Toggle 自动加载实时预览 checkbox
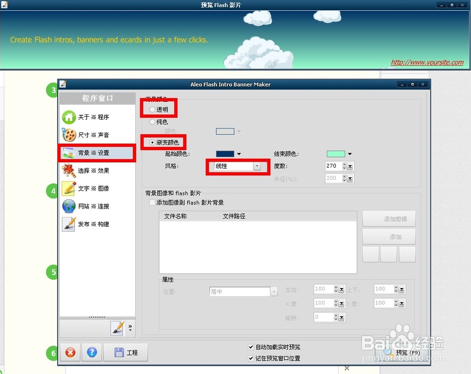The image size is (471, 374). [x=251, y=347]
